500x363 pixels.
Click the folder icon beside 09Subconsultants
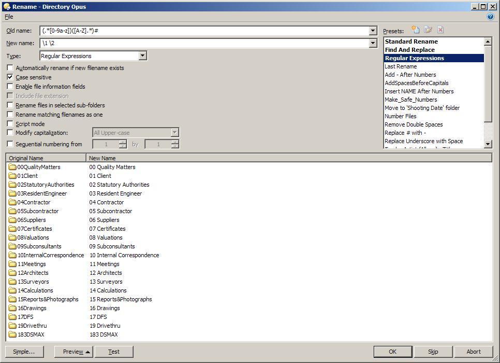pos(12,246)
